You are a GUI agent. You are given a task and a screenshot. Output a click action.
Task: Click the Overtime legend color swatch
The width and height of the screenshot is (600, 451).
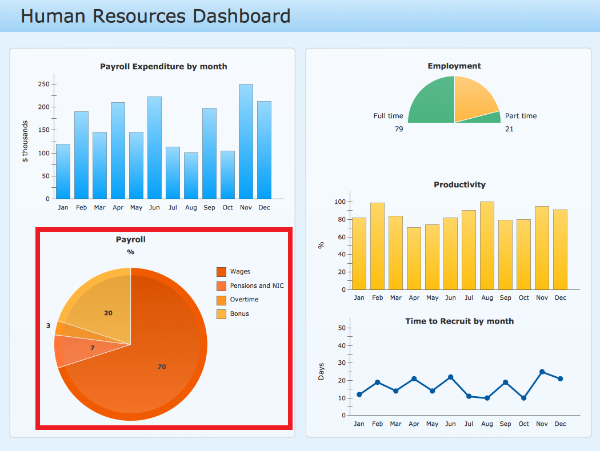[x=221, y=300]
